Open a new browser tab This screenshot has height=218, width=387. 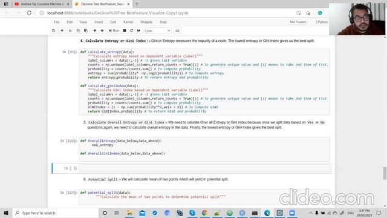[137, 4]
